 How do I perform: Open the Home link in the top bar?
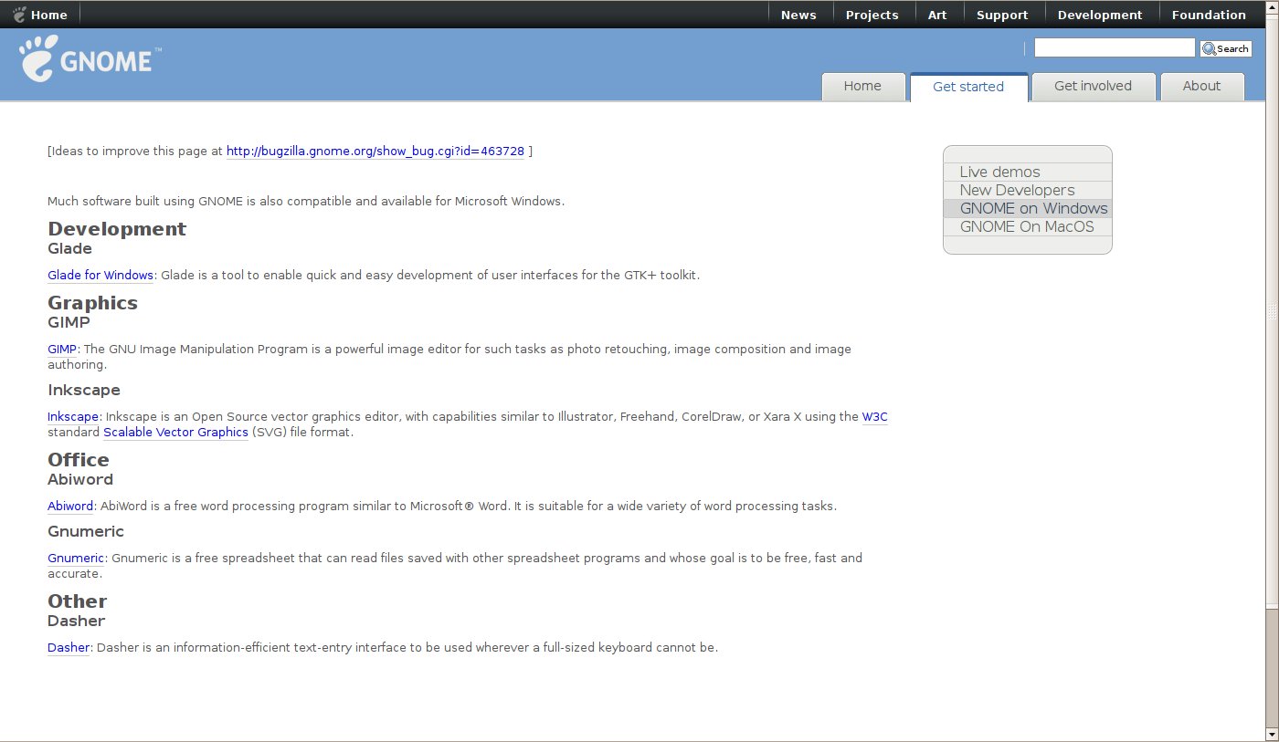(x=48, y=15)
